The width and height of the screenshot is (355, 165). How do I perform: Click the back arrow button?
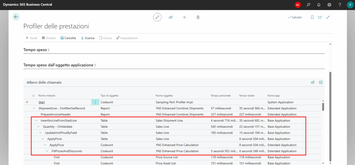click(16, 17)
